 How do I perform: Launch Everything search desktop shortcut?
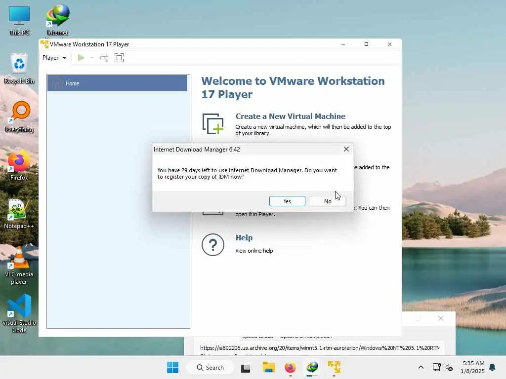pyautogui.click(x=19, y=117)
